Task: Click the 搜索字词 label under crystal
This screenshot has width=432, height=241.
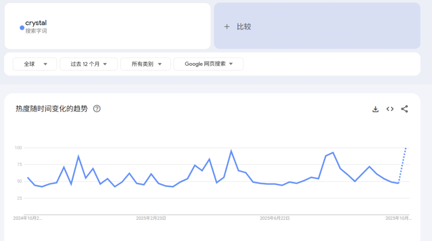Action: coord(36,30)
